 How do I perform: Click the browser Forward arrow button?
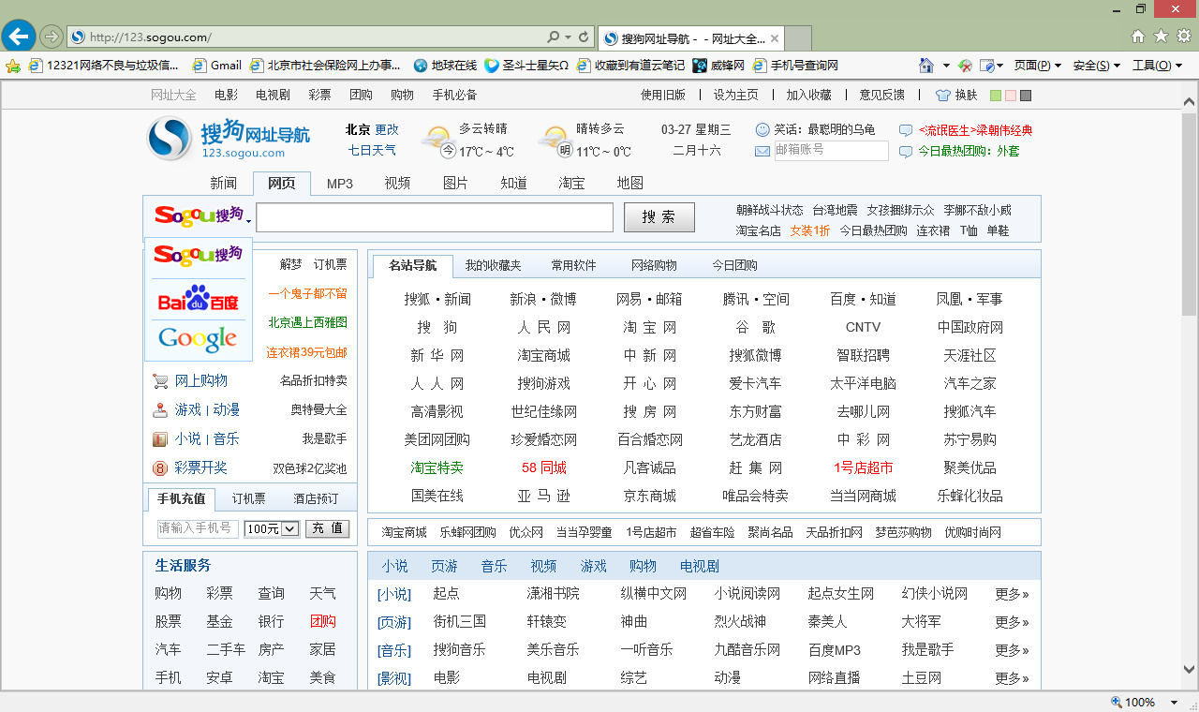point(51,37)
